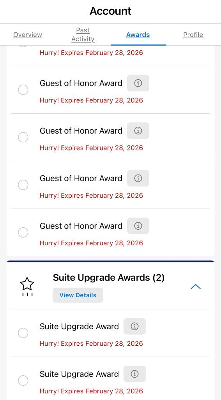
Task: Click the View Details button
Action: click(x=78, y=295)
